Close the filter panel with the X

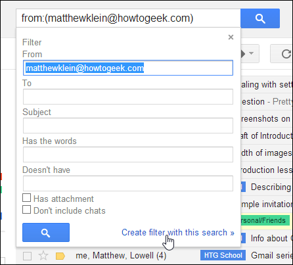[x=231, y=37]
